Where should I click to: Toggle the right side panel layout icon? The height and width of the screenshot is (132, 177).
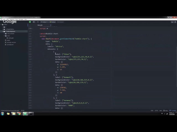click(175, 22)
